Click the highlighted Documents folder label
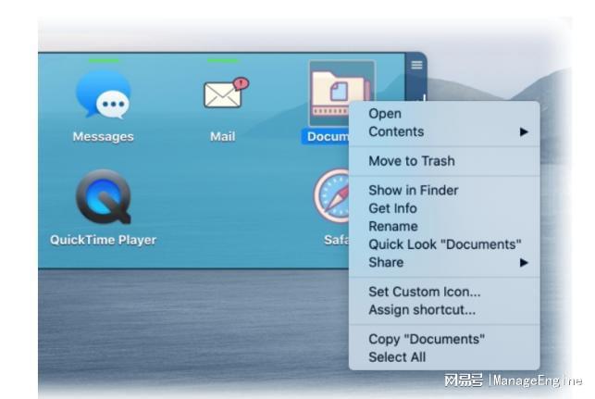Image resolution: width=595 pixels, height=399 pixels. [x=325, y=137]
